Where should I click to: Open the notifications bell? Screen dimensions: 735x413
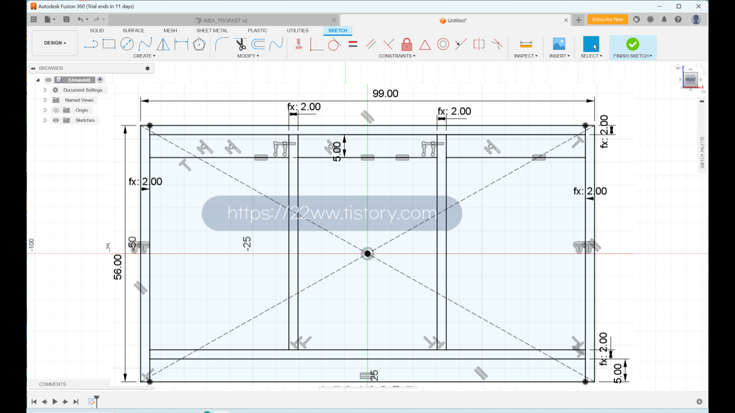664,20
